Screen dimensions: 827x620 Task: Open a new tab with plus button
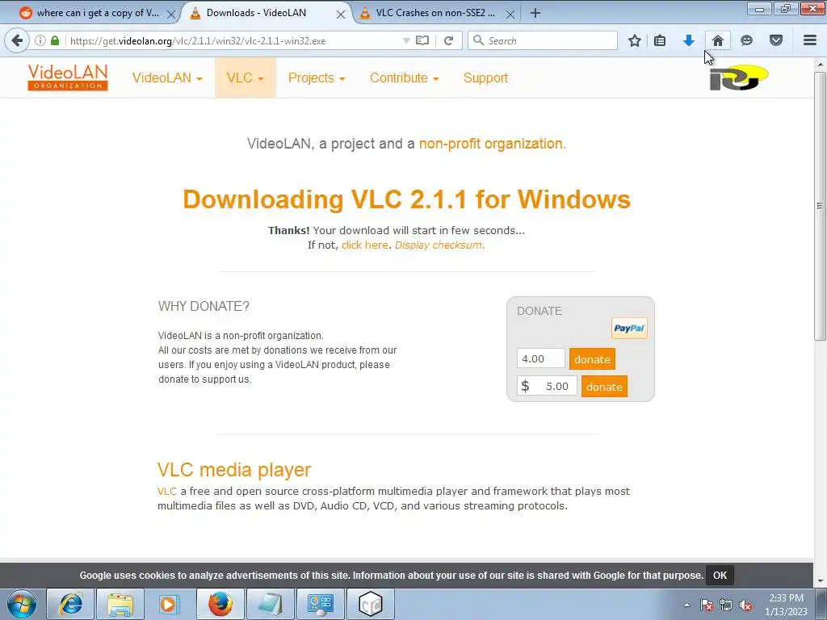click(x=535, y=13)
